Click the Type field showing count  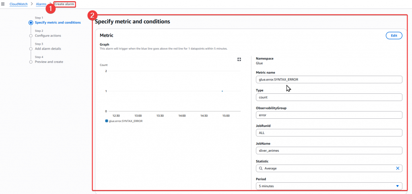coord(329,97)
